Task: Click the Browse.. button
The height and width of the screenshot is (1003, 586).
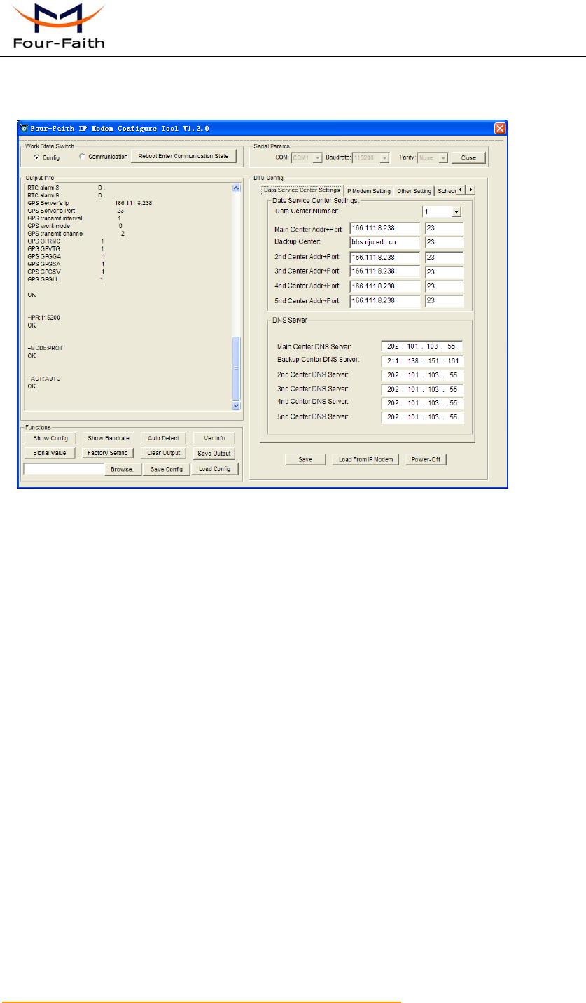Action: 123,469
